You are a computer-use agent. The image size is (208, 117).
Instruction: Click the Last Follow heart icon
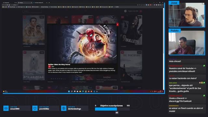tap(35, 108)
